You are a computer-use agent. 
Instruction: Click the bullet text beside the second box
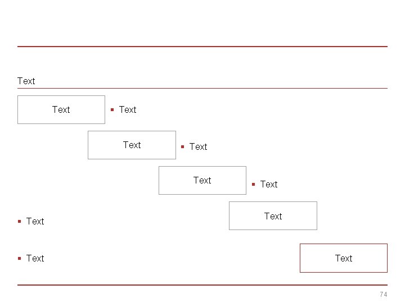point(198,147)
